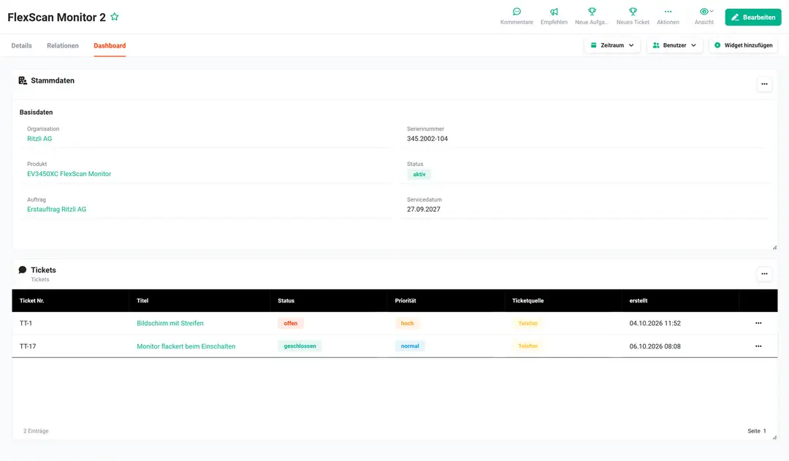
Task: Open the Aktionen three-dot menu
Action: (668, 12)
